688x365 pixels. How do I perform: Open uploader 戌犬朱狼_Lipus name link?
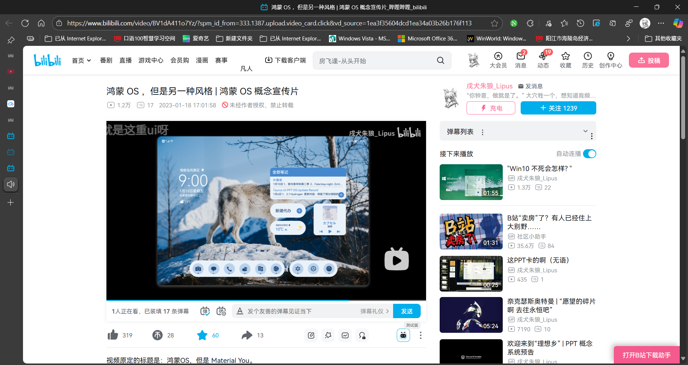(489, 86)
